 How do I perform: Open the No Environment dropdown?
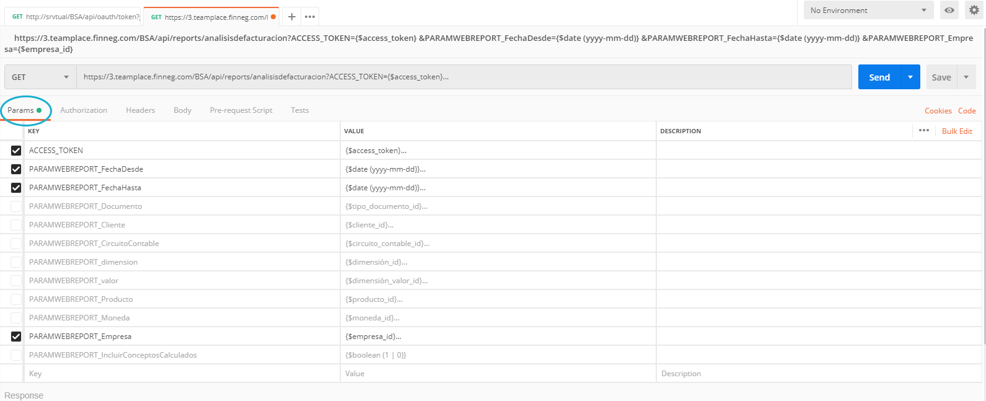click(x=868, y=10)
